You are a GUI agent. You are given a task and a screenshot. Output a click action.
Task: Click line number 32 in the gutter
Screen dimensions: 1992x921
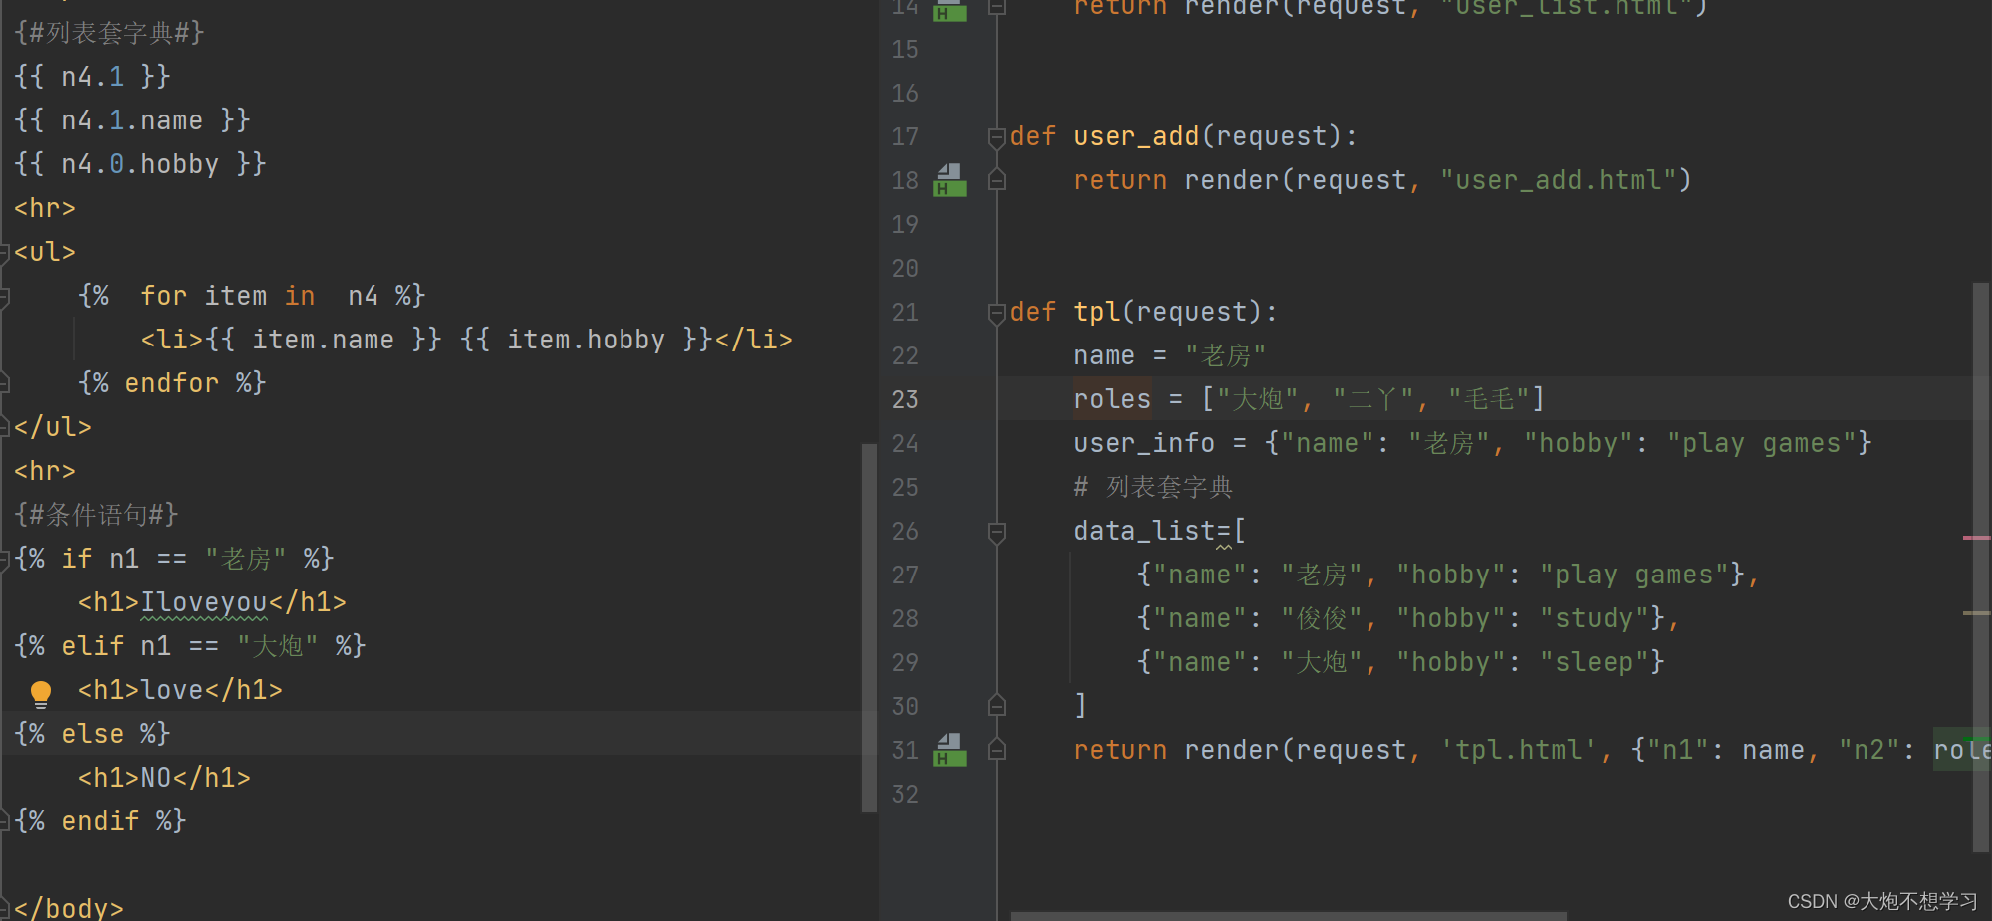[x=905, y=795]
